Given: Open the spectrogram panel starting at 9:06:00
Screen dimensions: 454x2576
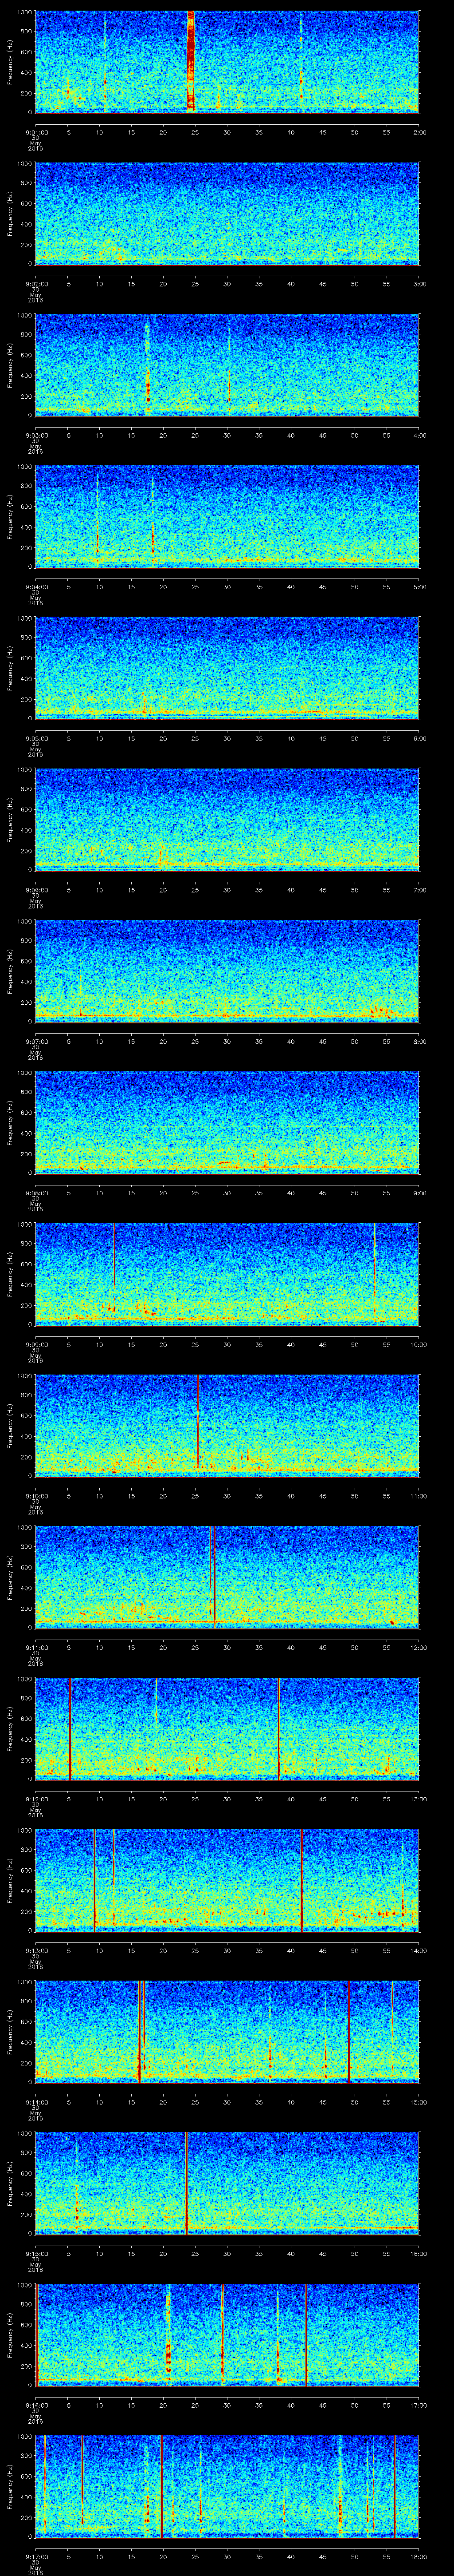Looking at the screenshot, I should point(227,821).
